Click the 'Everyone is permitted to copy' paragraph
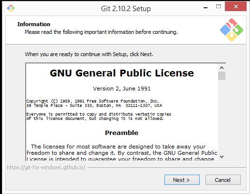The height and width of the screenshot is (194, 250). pyautogui.click(x=99, y=116)
